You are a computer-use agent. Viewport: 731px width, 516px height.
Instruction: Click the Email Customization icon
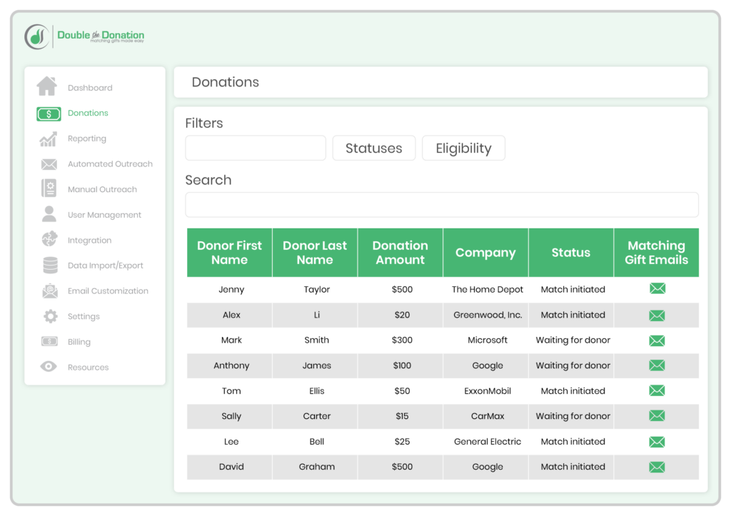tap(50, 291)
